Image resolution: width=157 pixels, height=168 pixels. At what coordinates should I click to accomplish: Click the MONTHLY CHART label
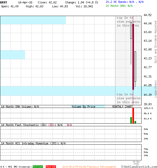[x=122, y=107]
